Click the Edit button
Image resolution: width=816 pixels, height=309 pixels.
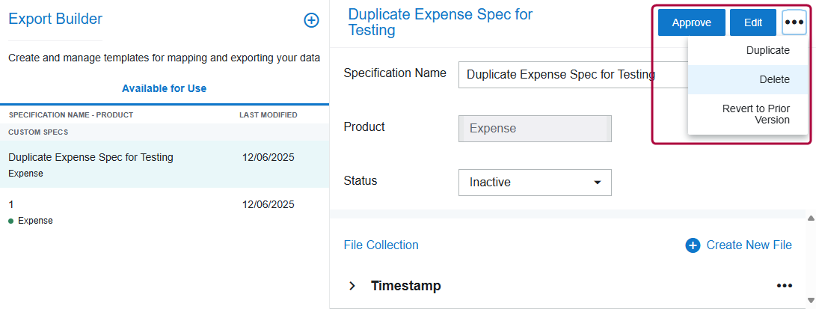point(752,22)
